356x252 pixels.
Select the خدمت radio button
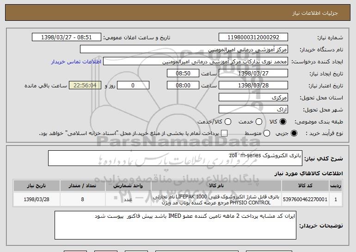click(259, 122)
